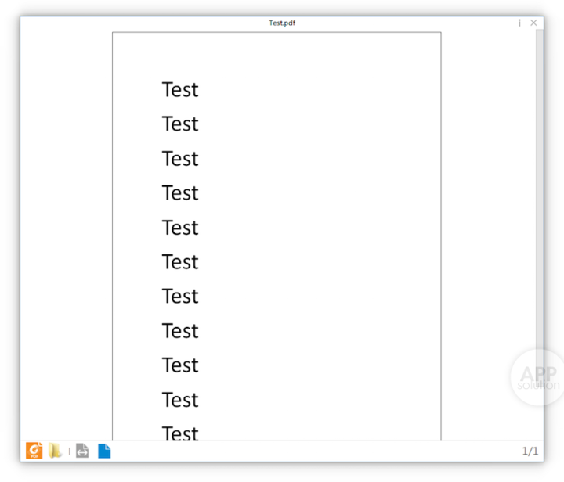The height and width of the screenshot is (482, 564).
Task: Click the seventh Test line on the page
Action: (180, 297)
